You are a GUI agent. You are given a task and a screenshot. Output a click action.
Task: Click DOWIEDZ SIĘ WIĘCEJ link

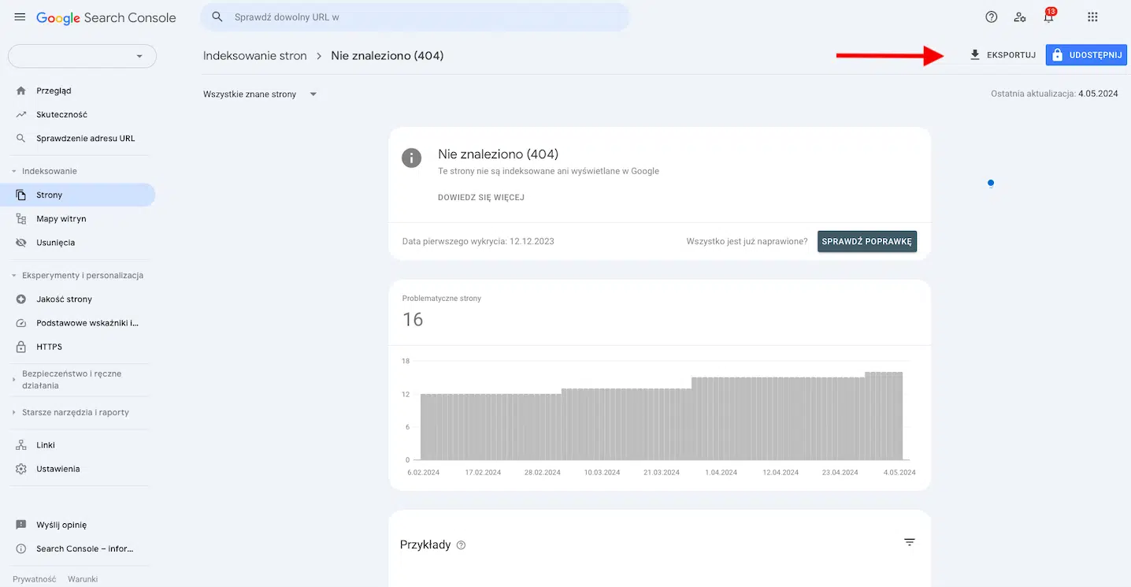(481, 198)
